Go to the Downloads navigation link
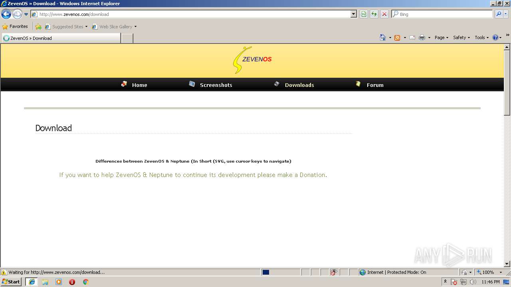 click(x=299, y=85)
